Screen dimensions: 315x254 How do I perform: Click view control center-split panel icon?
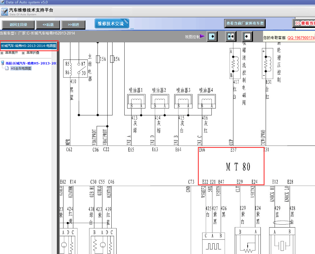coord(231,37)
